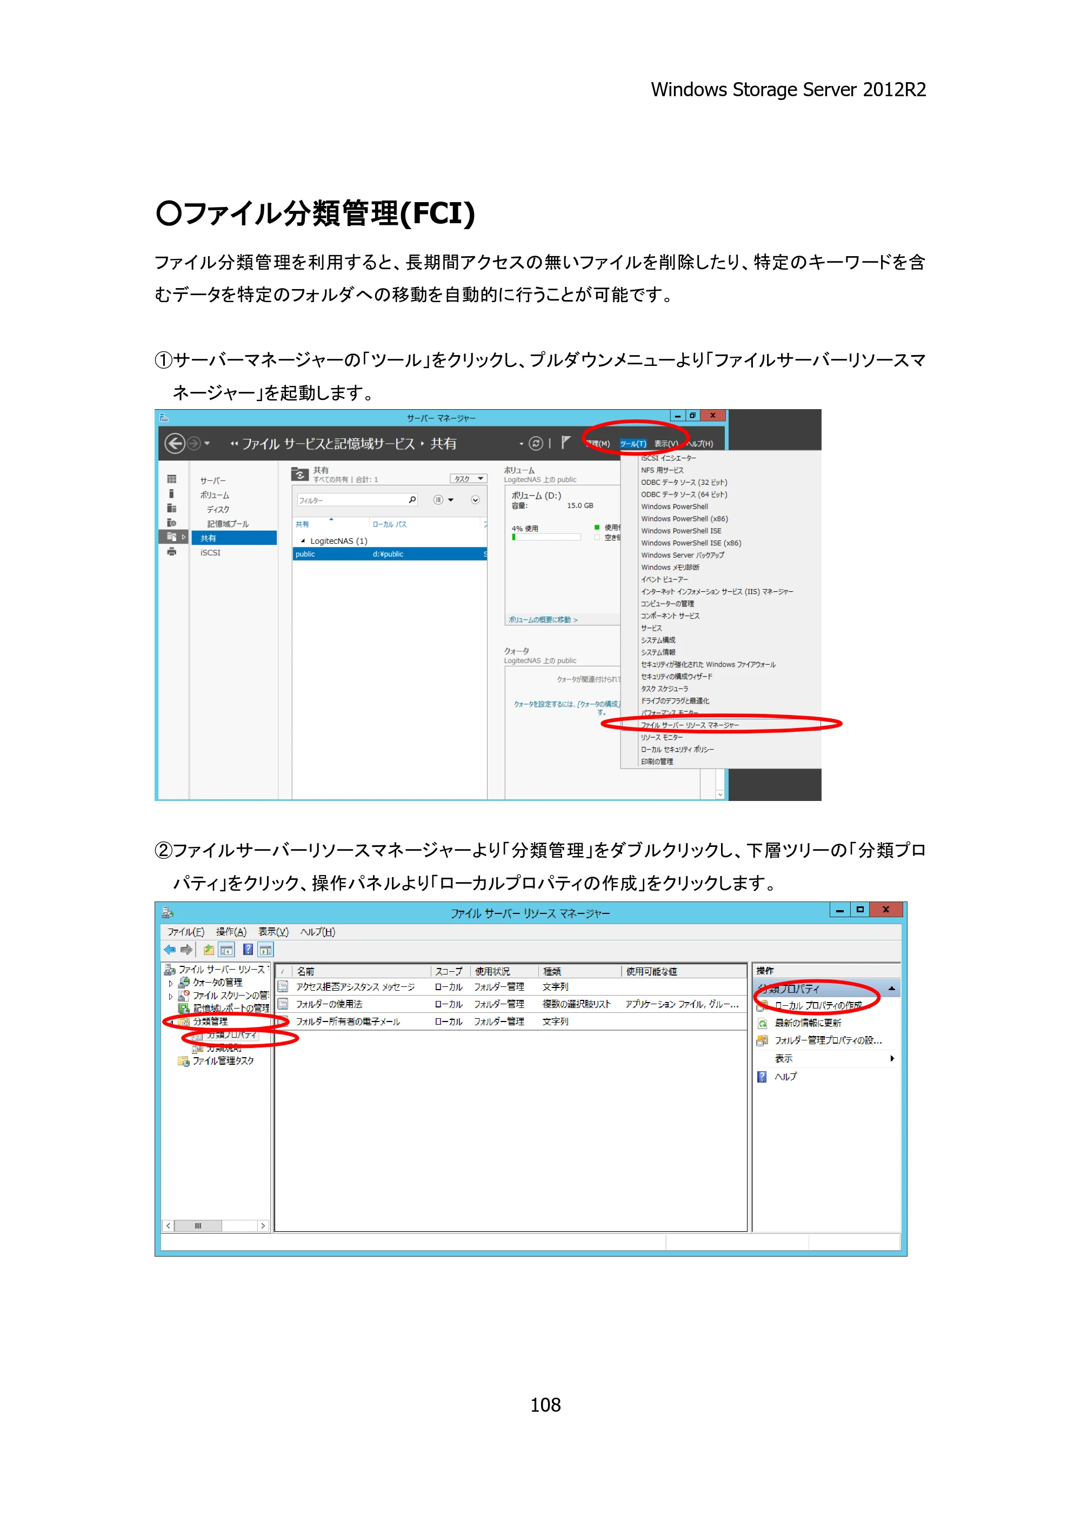1081x1529 pixels.
Task: Click the 4% 使用 volume usage bar
Action: (546, 537)
